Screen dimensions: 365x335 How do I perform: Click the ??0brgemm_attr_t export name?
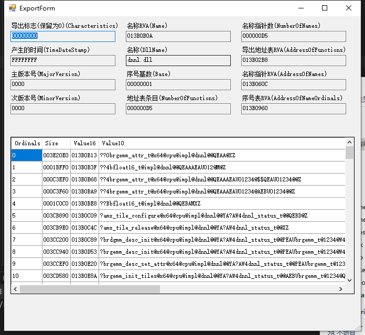click(x=222, y=155)
